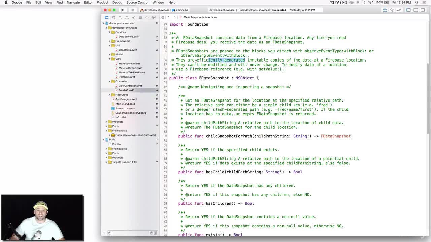Image resolution: width=431 pixels, height=242 pixels.
Task: Expand the Util group
Action: [110, 46]
